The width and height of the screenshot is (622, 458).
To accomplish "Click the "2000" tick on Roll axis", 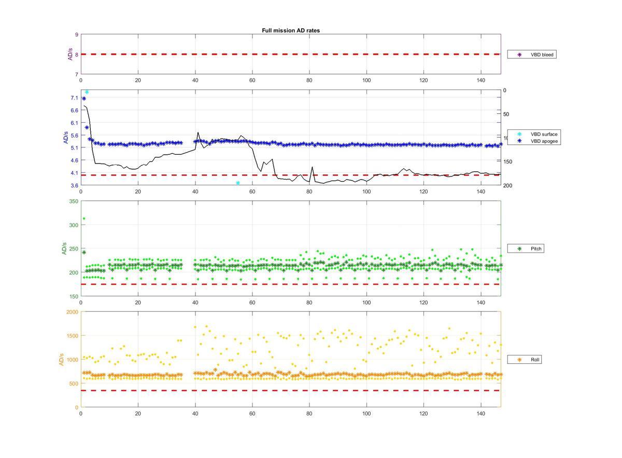I will click(x=72, y=312).
